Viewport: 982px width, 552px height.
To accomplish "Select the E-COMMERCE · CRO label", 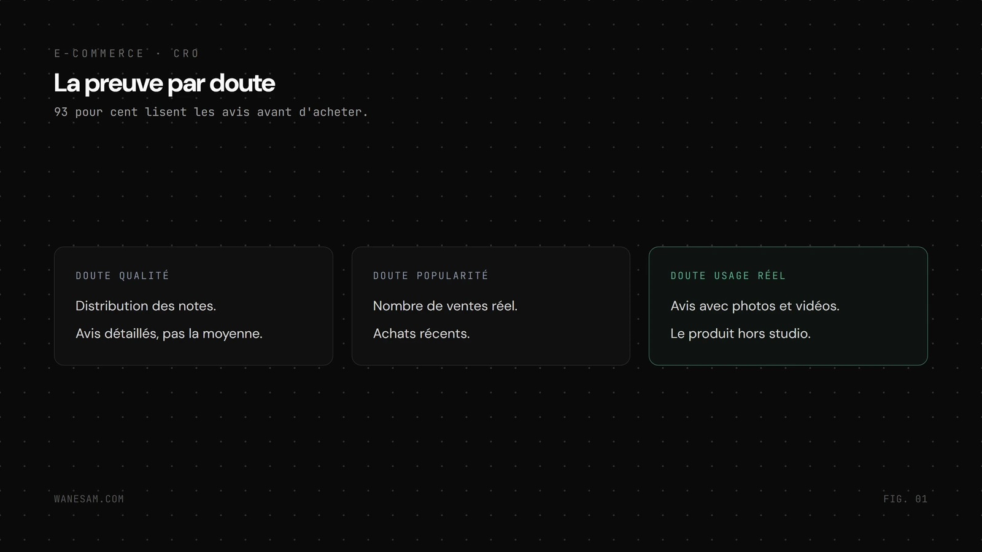I will pos(127,53).
